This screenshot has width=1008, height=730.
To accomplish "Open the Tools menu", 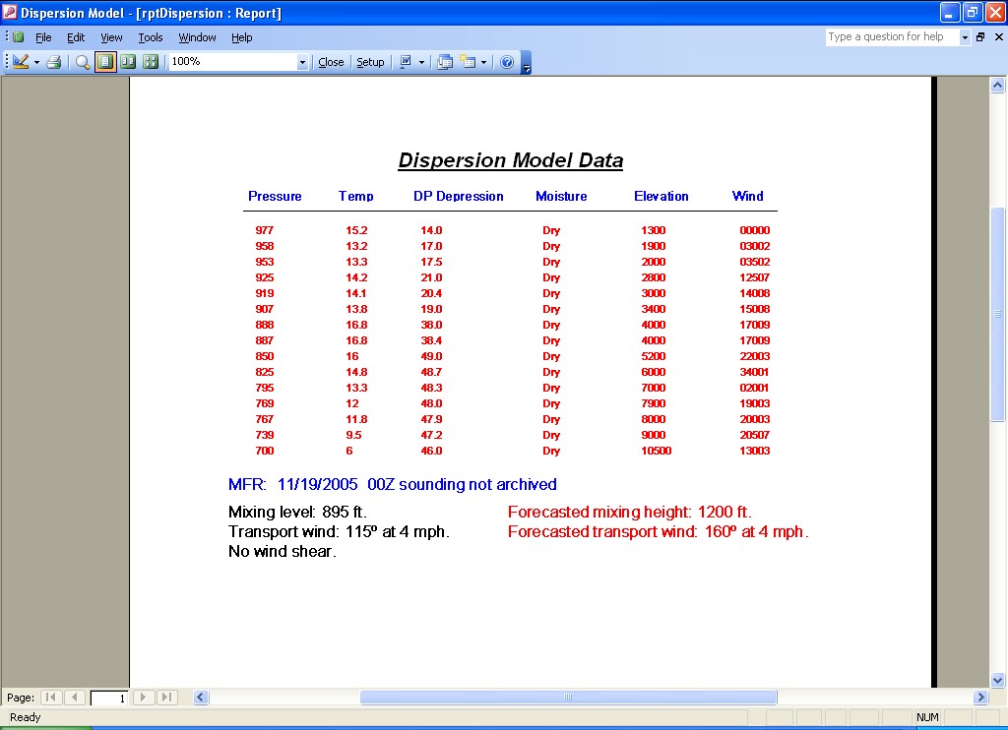I will click(x=151, y=37).
